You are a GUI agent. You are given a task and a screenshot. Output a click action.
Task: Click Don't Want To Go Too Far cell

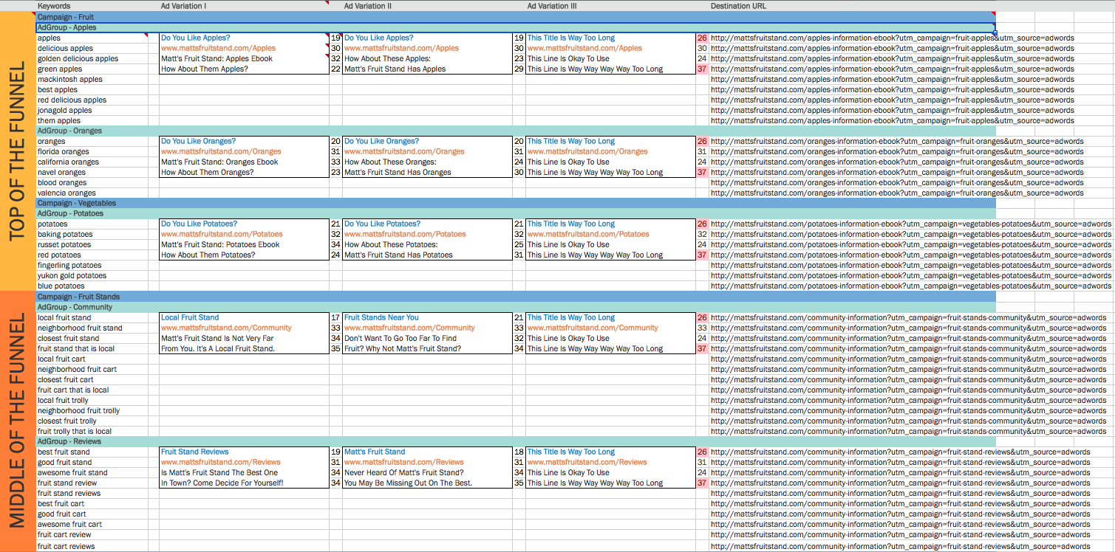click(x=427, y=338)
